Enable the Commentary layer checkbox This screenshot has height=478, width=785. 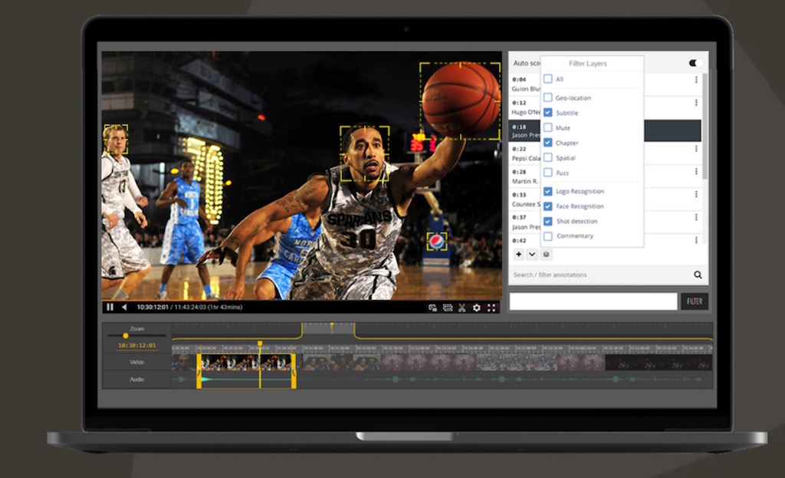(547, 236)
